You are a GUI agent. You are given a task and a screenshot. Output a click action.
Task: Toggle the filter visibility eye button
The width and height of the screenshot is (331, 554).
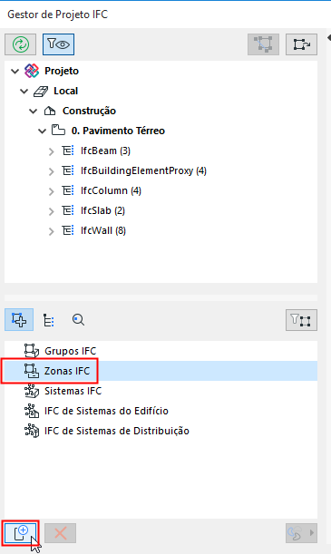58,44
